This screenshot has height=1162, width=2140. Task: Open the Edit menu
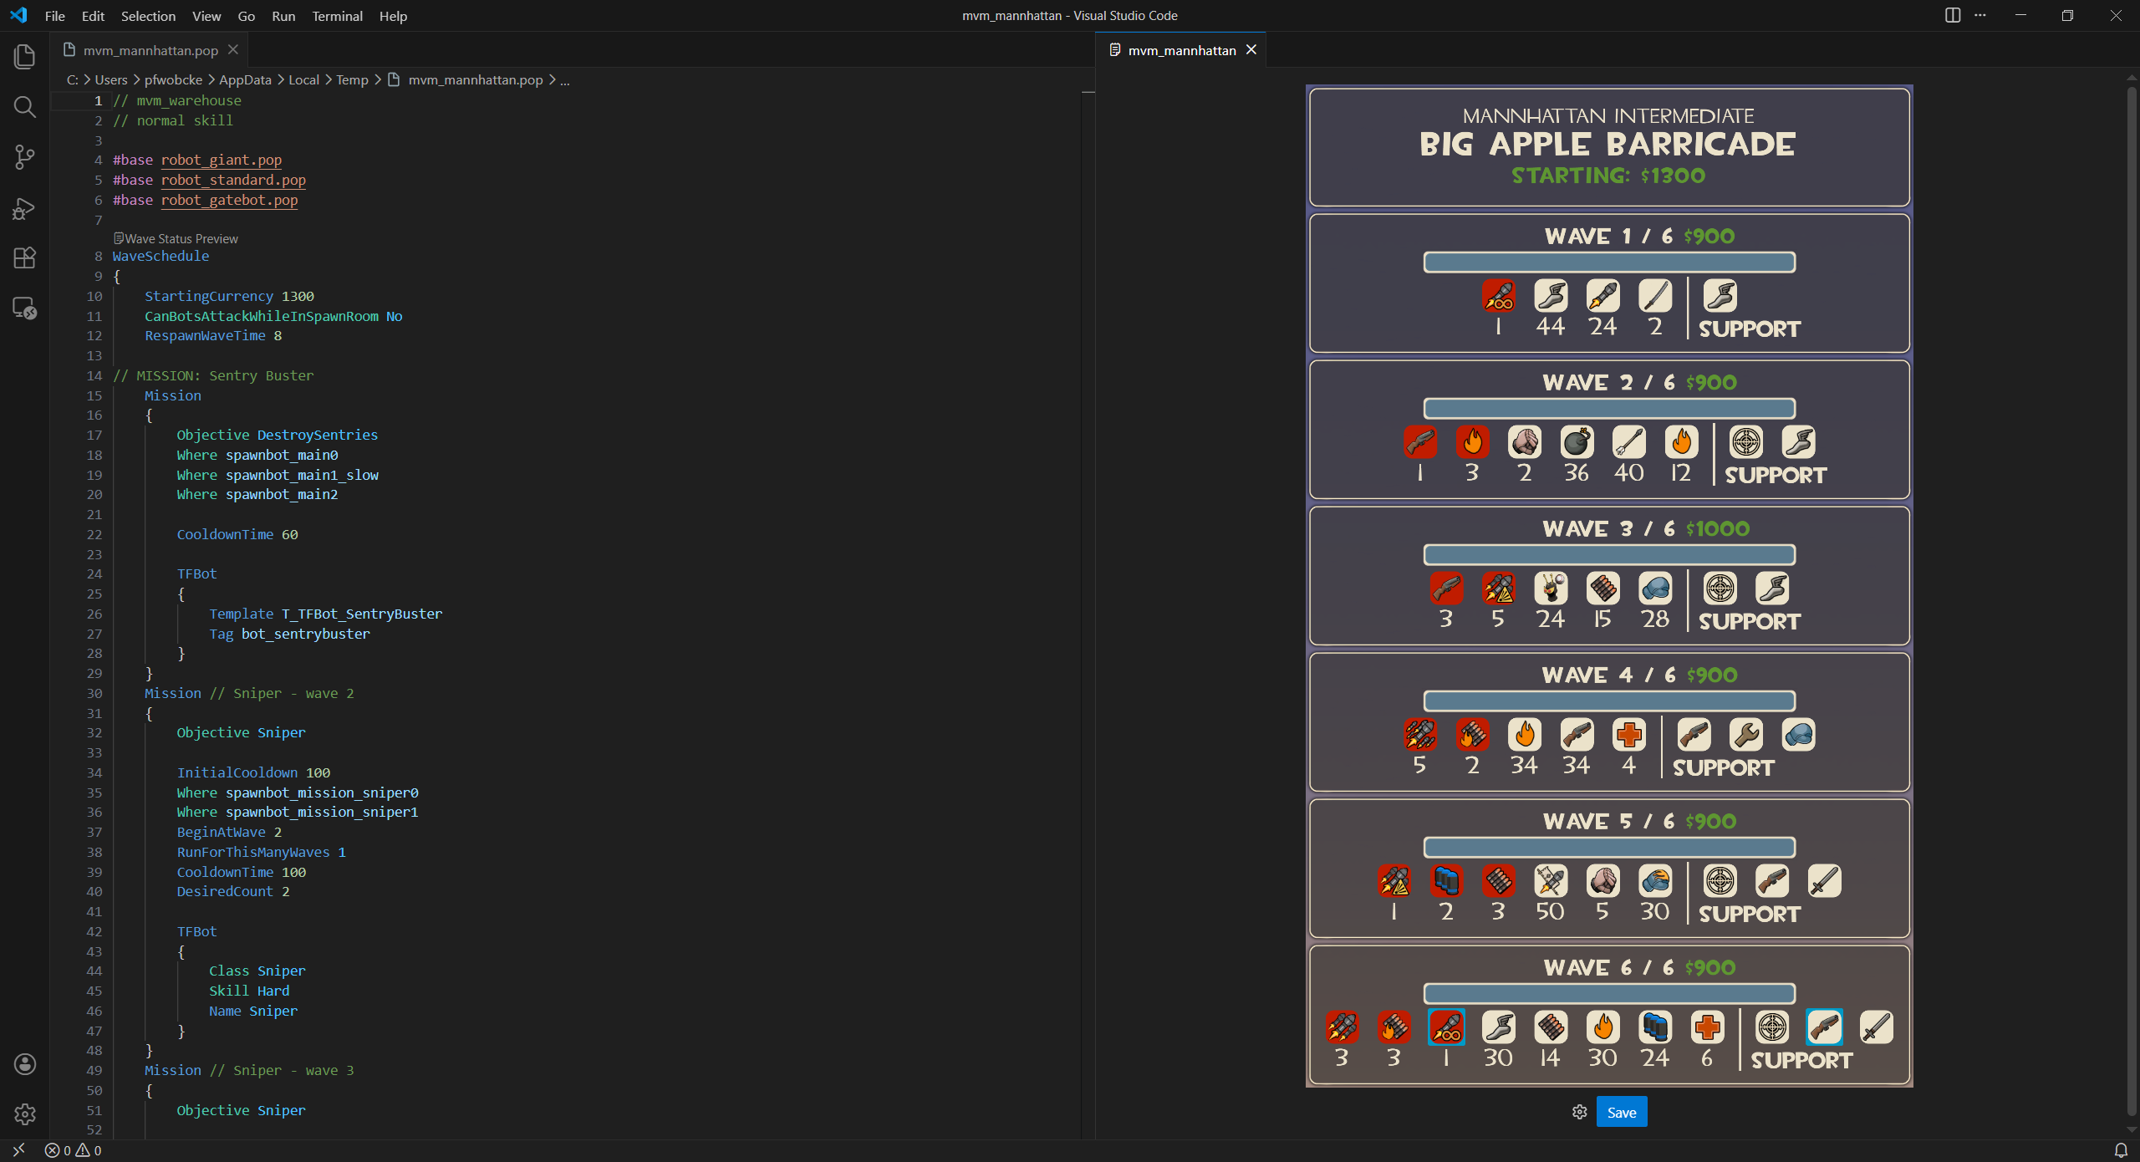(93, 16)
